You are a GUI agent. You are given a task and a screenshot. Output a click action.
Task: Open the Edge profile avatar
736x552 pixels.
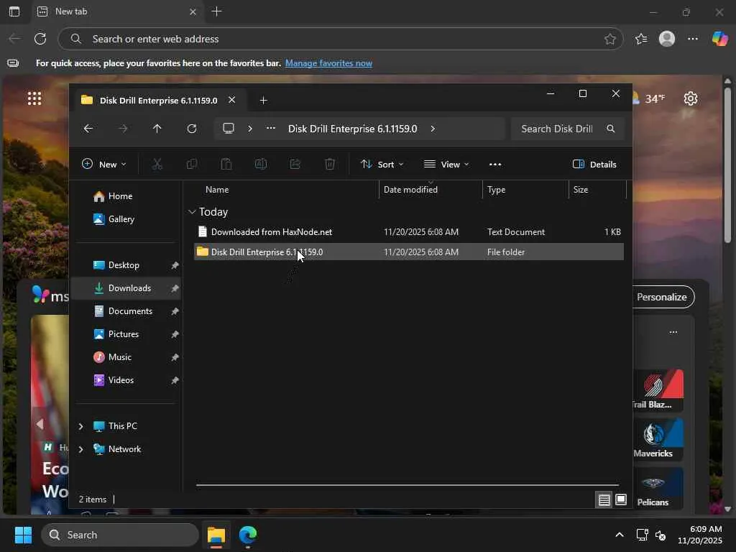tap(667, 39)
